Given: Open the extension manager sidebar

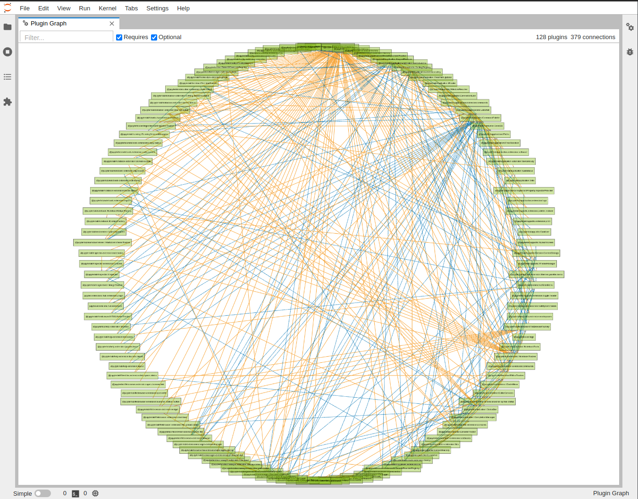Looking at the screenshot, I should click(8, 102).
